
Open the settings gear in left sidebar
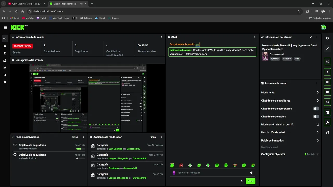coord(5,82)
